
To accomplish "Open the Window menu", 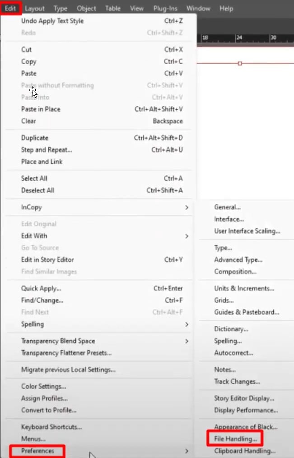I will pyautogui.click(x=198, y=8).
